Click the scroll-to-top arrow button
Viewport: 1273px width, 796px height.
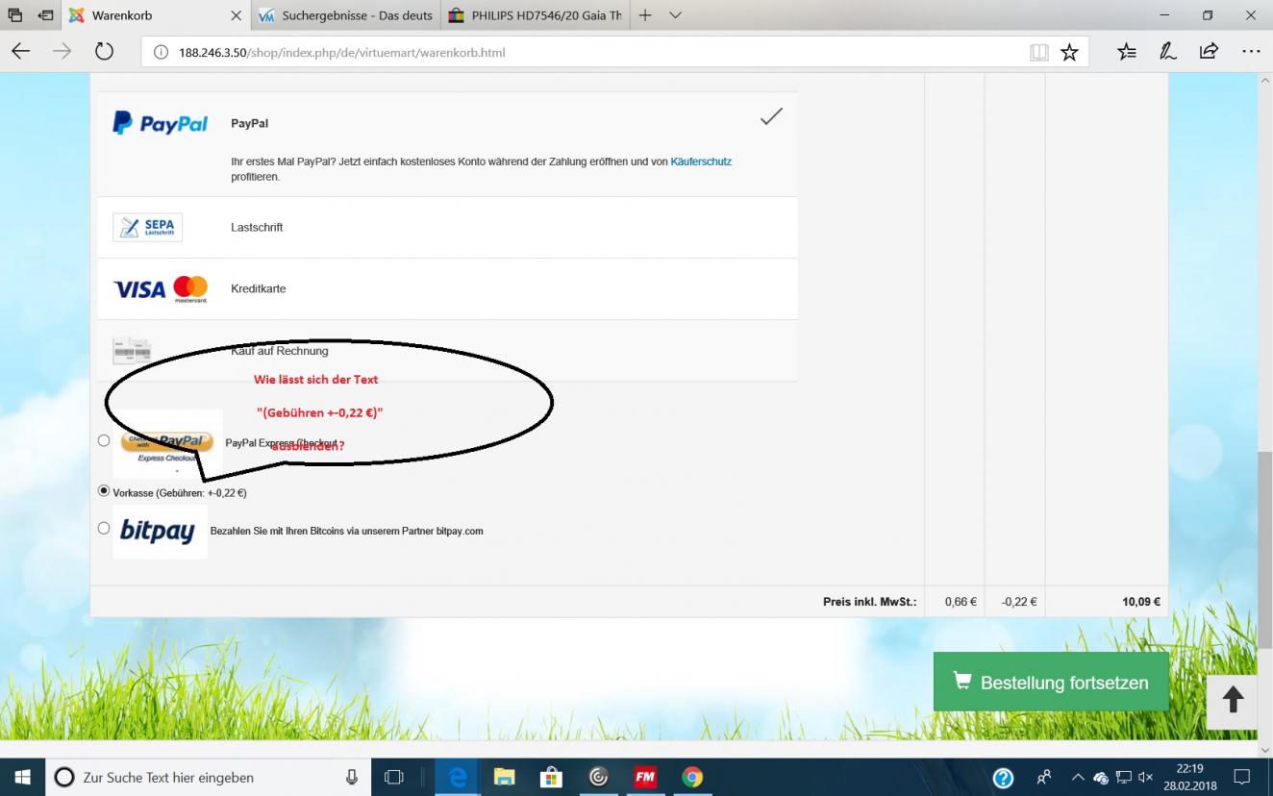coord(1233,700)
